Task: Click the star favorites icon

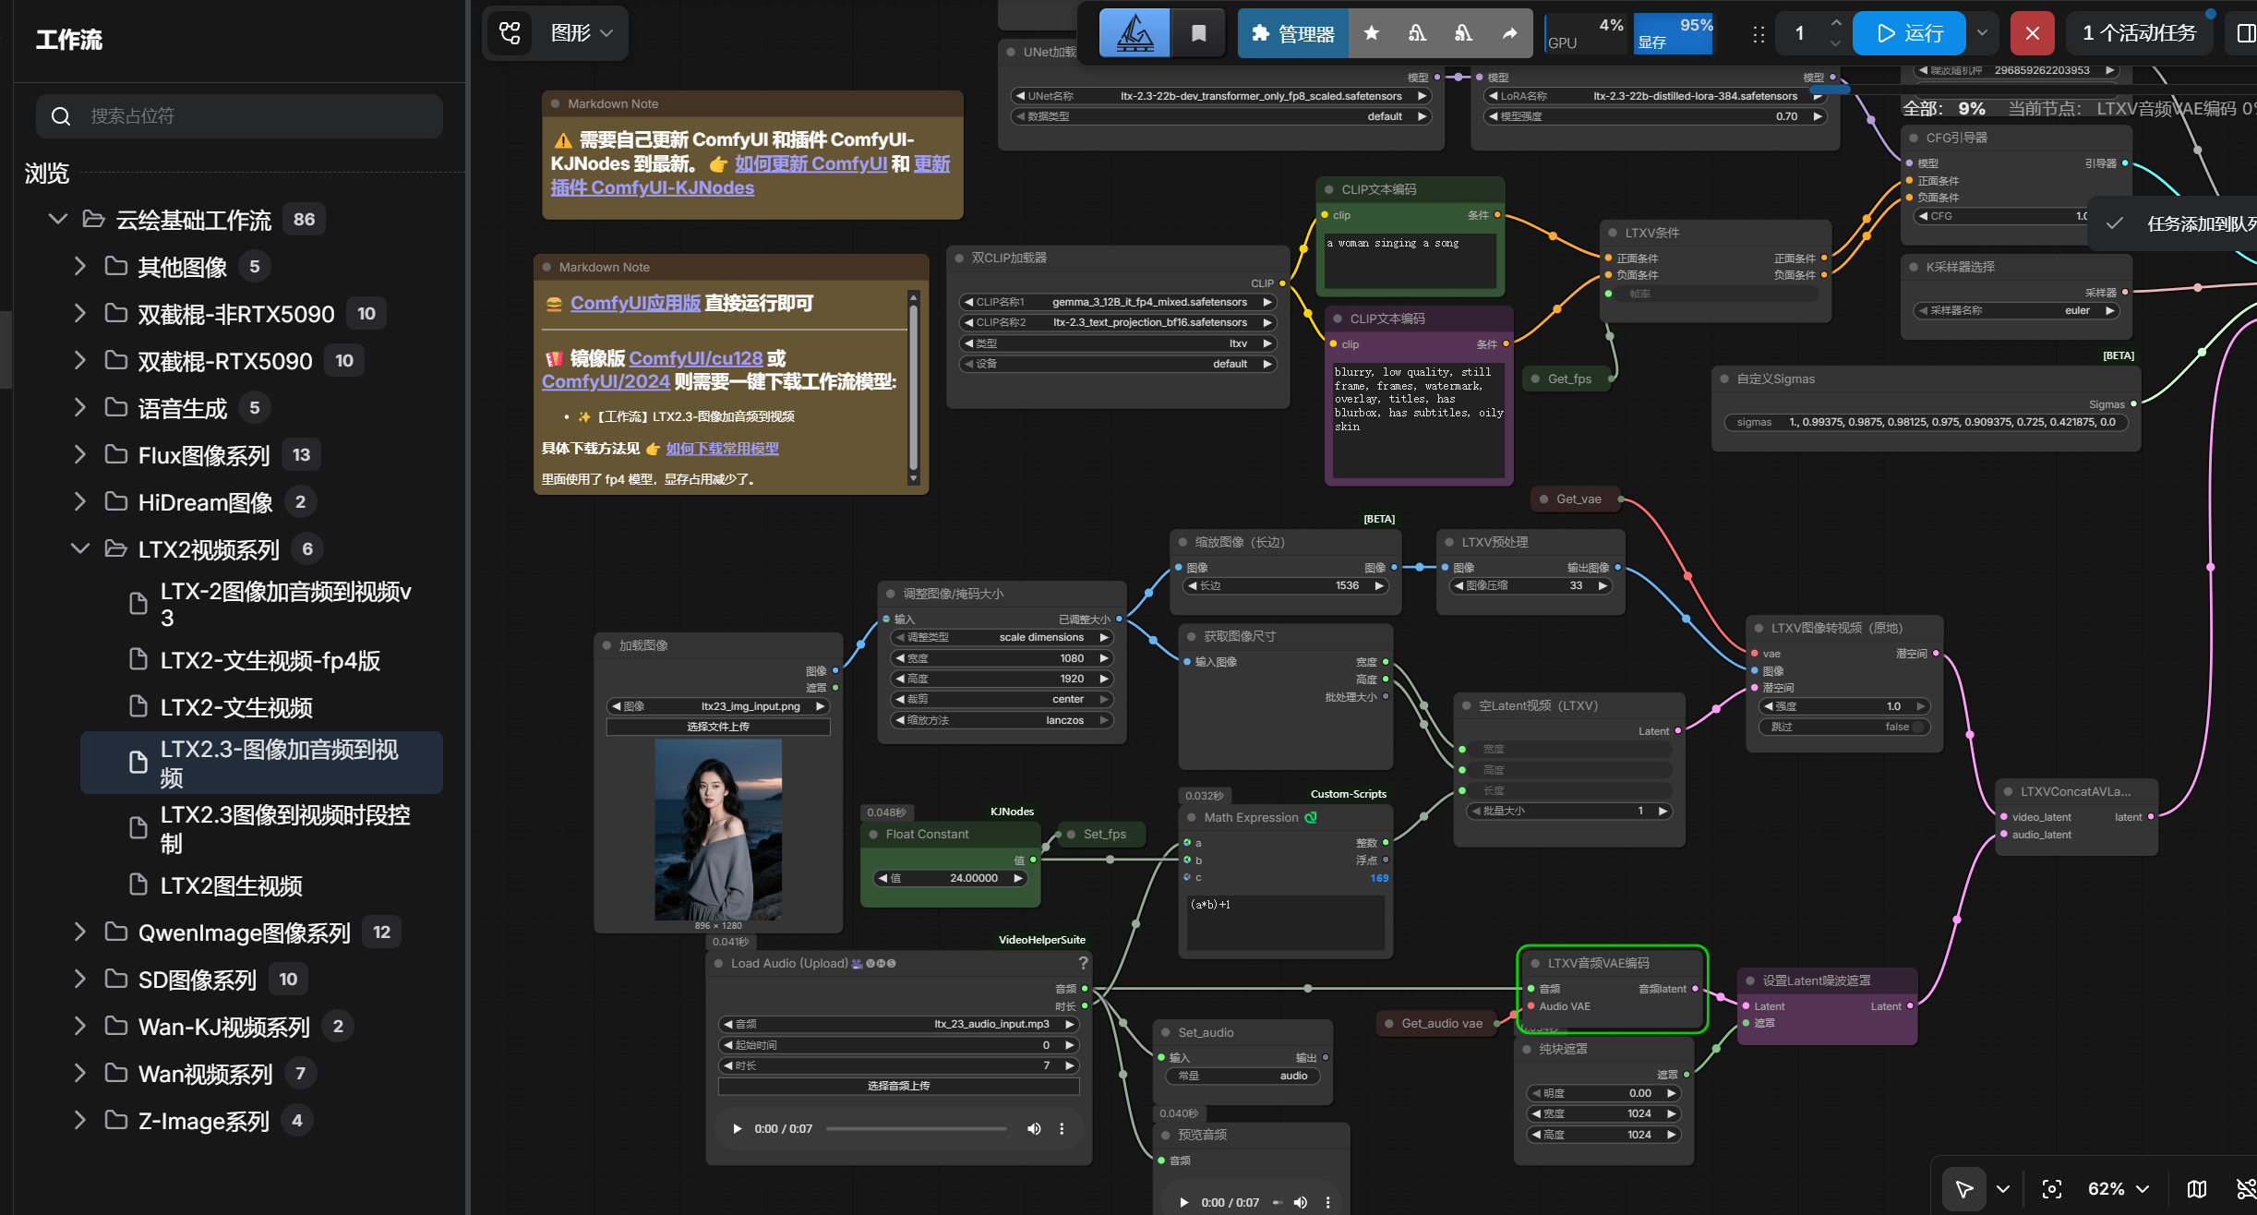Action: click(x=1371, y=34)
